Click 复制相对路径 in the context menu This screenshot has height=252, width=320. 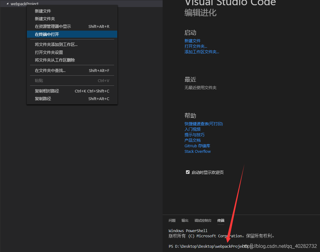[48, 91]
